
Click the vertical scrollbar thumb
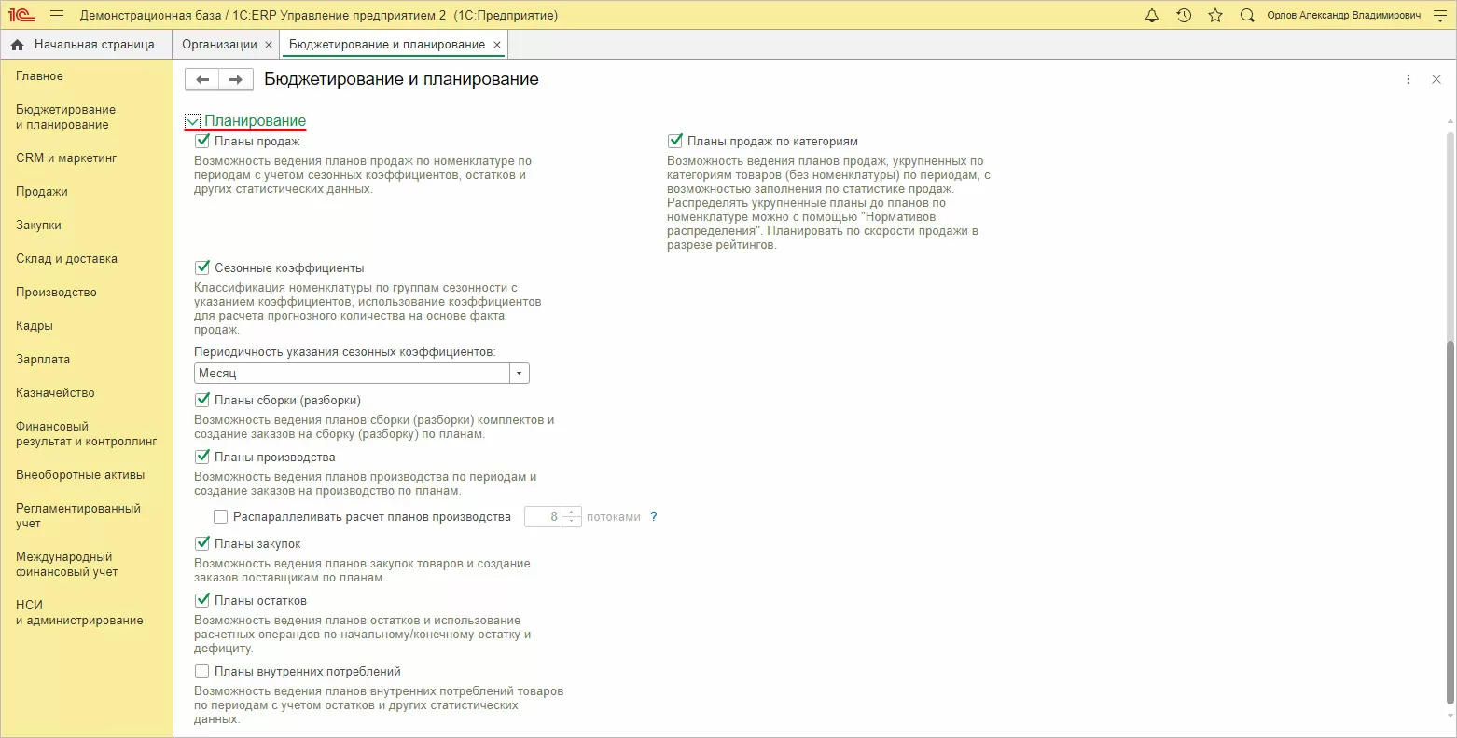tap(1450, 522)
